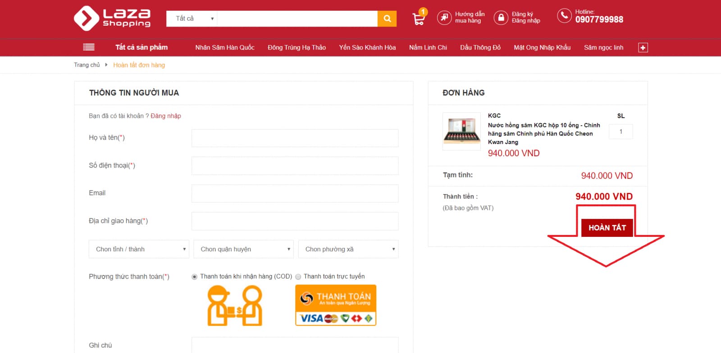Select Thanh toán trực tuyến radio option
This screenshot has height=353, width=721.
coord(298,277)
